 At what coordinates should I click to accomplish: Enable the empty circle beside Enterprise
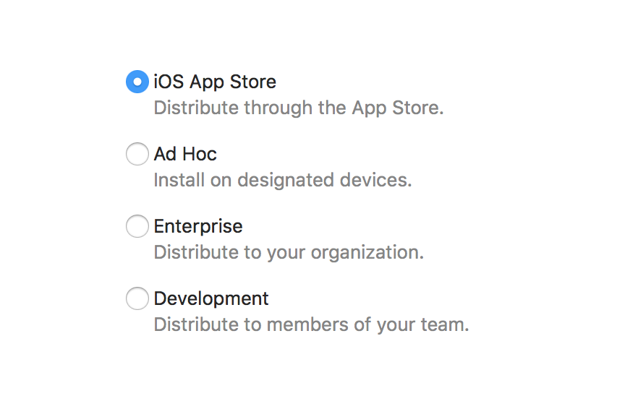coord(137,226)
